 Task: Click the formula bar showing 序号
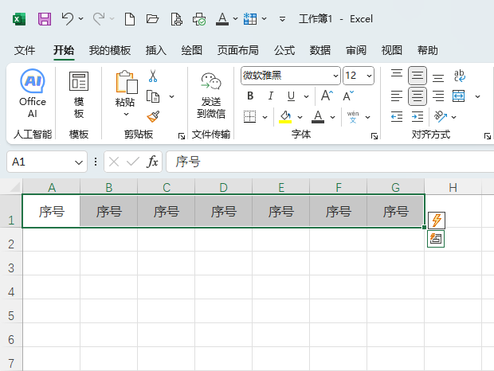(330, 162)
